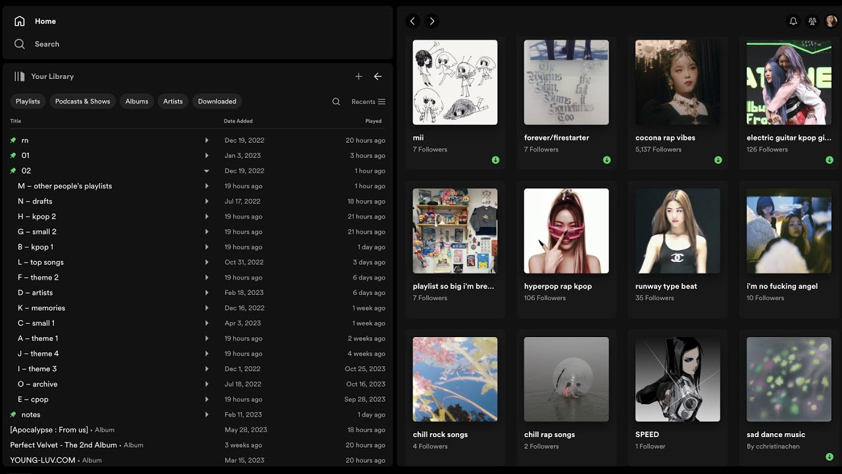Expand the 01 folder arrow
842x474 pixels.
[207, 155]
